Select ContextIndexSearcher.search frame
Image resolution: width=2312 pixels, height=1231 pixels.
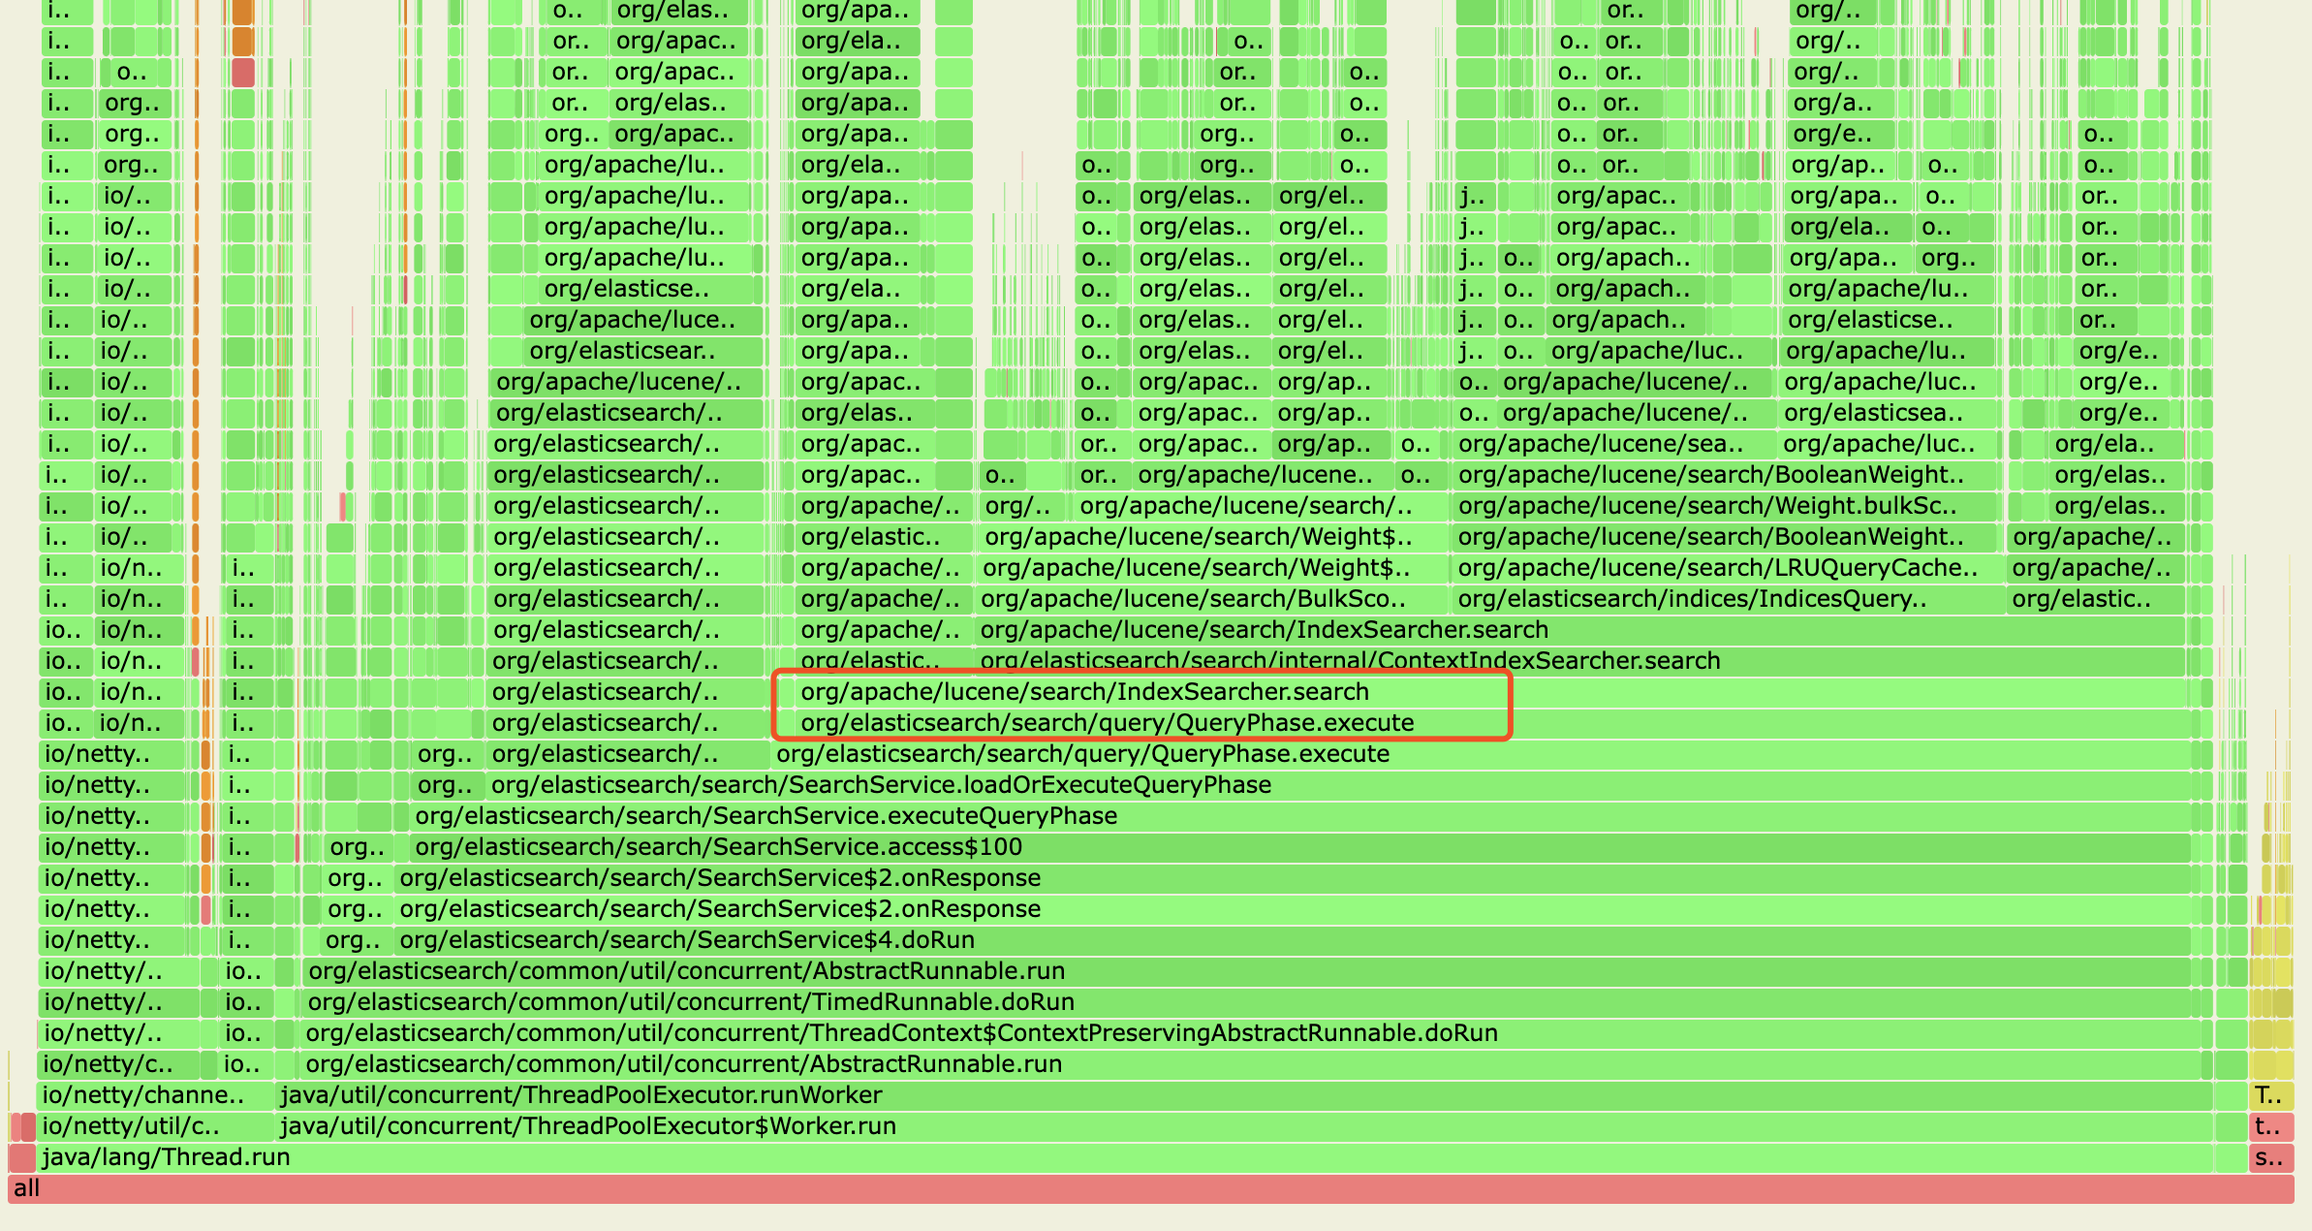(x=1579, y=661)
